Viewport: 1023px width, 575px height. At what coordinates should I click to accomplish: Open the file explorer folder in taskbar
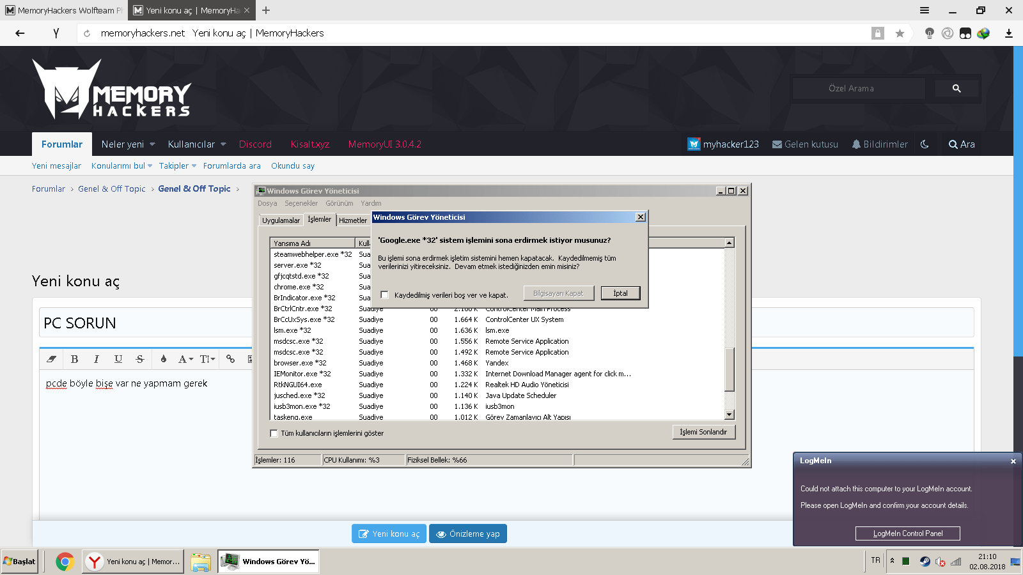(x=201, y=562)
